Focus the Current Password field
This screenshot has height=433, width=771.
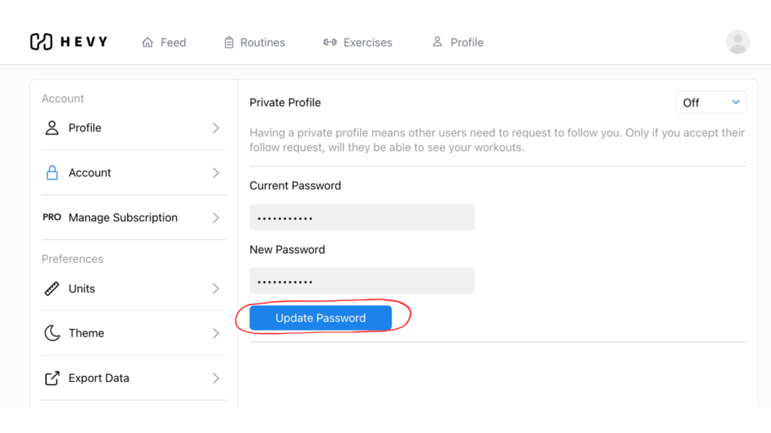click(x=362, y=217)
